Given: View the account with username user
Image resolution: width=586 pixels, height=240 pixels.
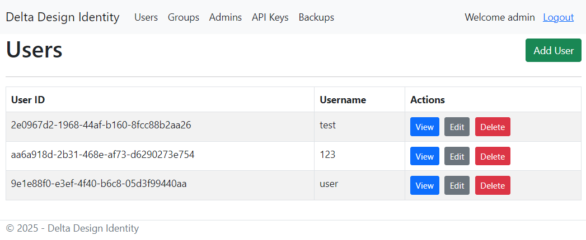Looking at the screenshot, I should 424,185.
